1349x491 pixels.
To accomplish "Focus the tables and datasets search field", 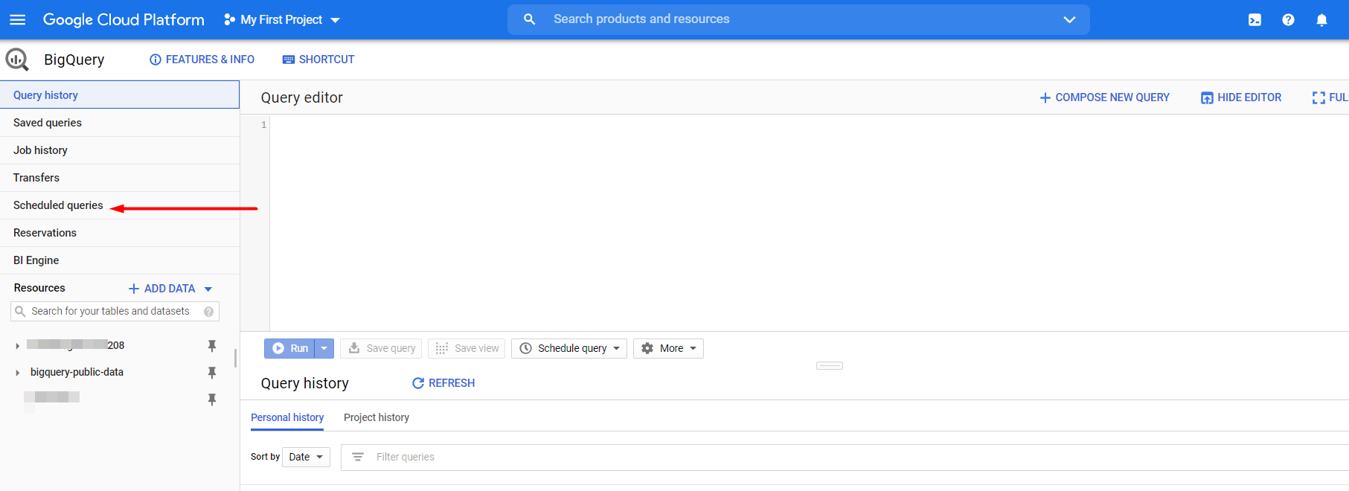I will pyautogui.click(x=115, y=311).
